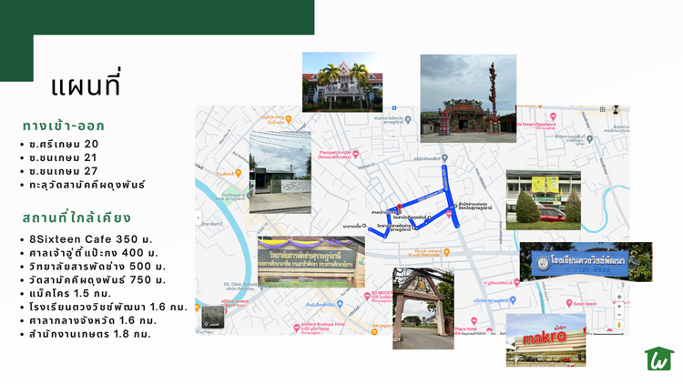This screenshot has width=683, height=384.
Task: Select the Chinese shrine photo
Action: coord(468,98)
